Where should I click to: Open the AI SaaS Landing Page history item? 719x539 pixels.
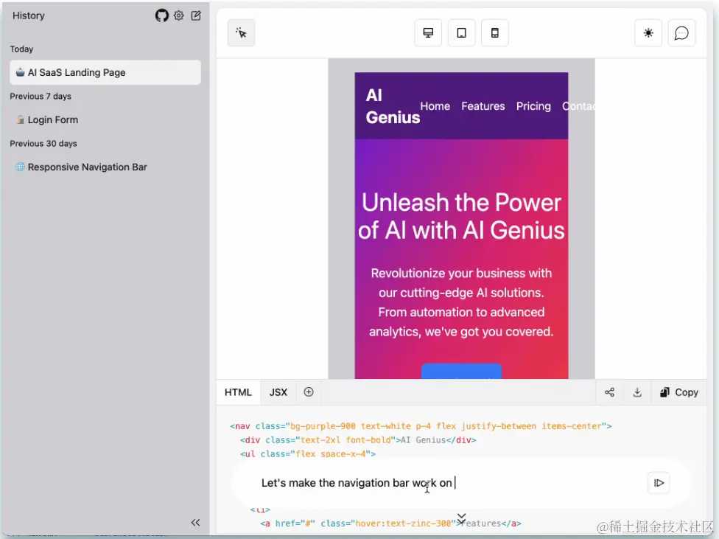105,72
